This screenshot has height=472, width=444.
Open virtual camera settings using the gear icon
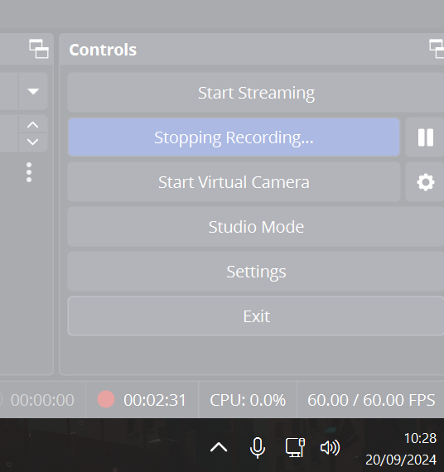tap(425, 182)
